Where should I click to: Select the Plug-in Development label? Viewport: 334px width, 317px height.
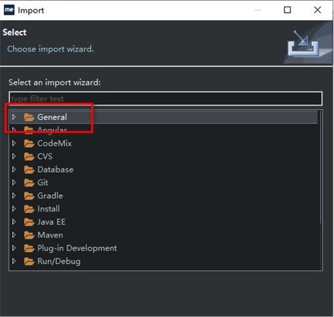[x=77, y=248]
